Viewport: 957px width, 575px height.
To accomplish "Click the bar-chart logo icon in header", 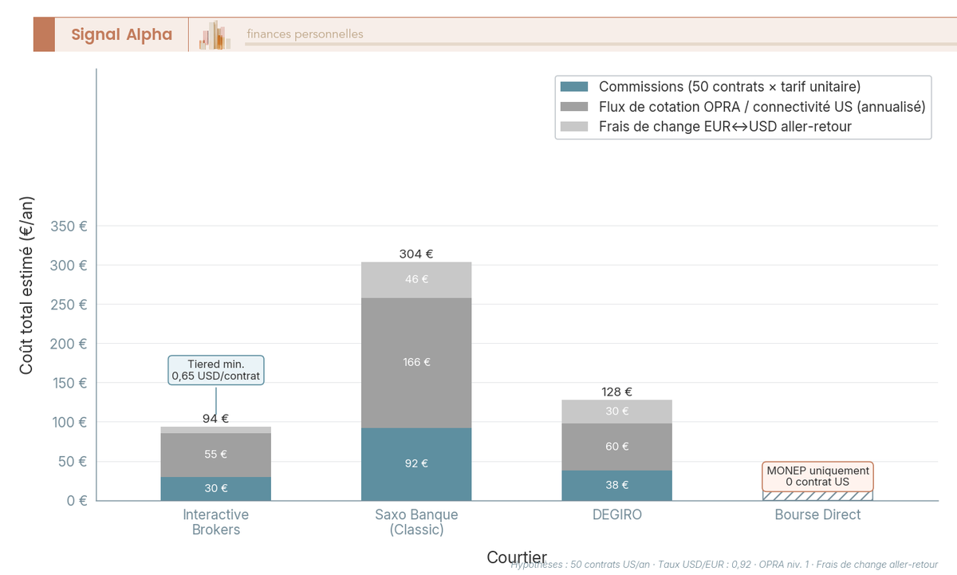I will point(215,35).
